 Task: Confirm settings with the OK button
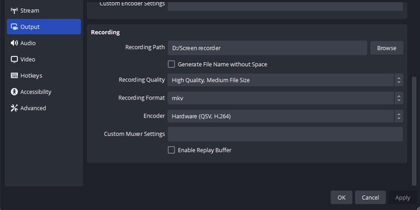coord(341,198)
